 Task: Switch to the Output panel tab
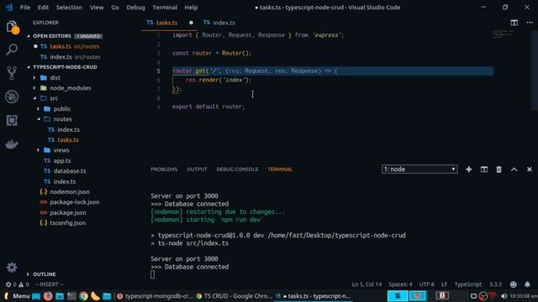(197, 169)
